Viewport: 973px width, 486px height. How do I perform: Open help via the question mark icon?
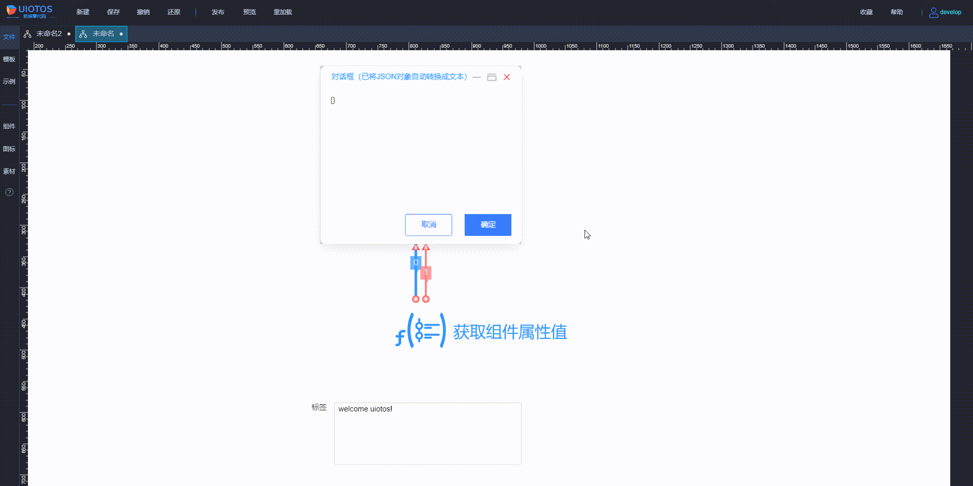tap(9, 192)
